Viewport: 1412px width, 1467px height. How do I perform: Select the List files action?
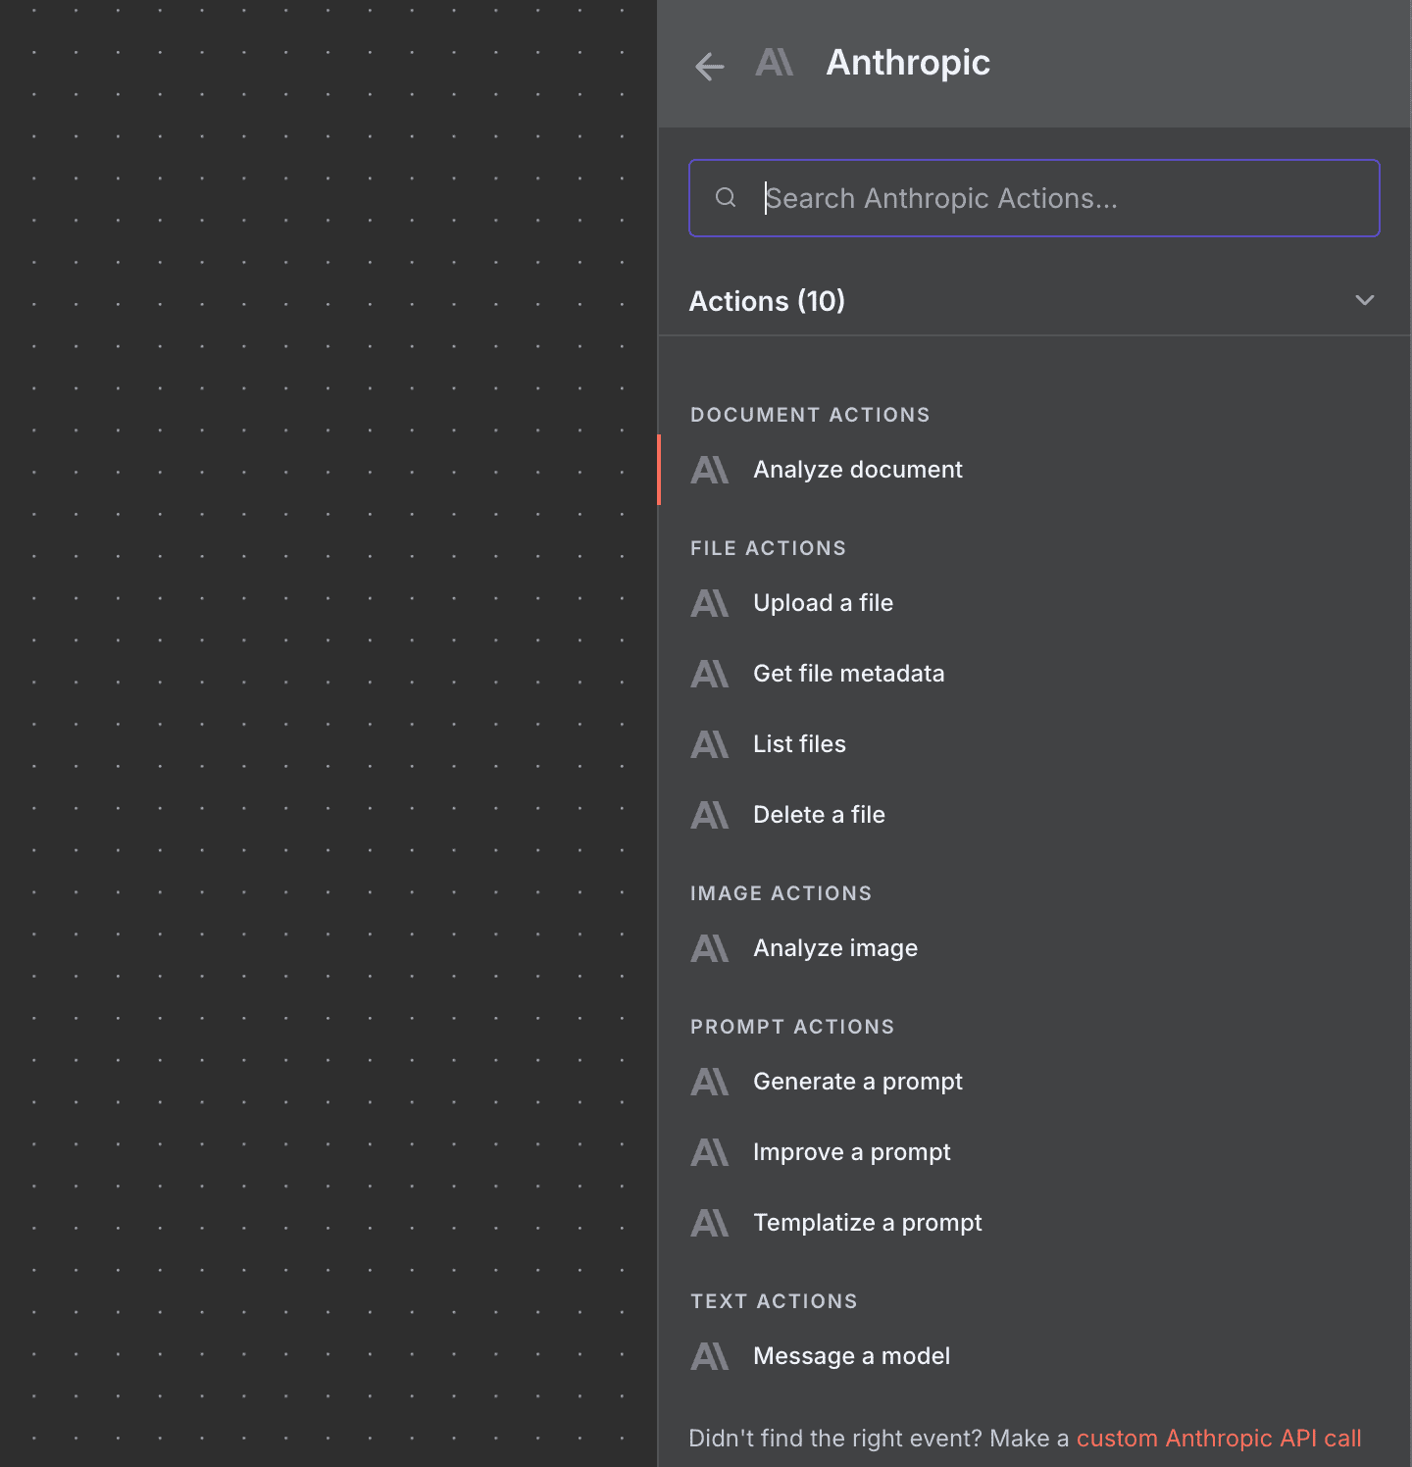tap(799, 743)
